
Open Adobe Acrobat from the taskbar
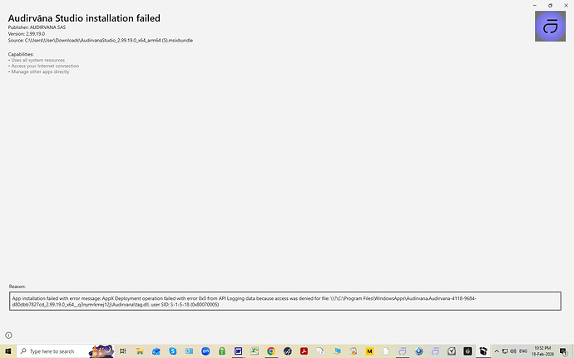tap(304, 351)
